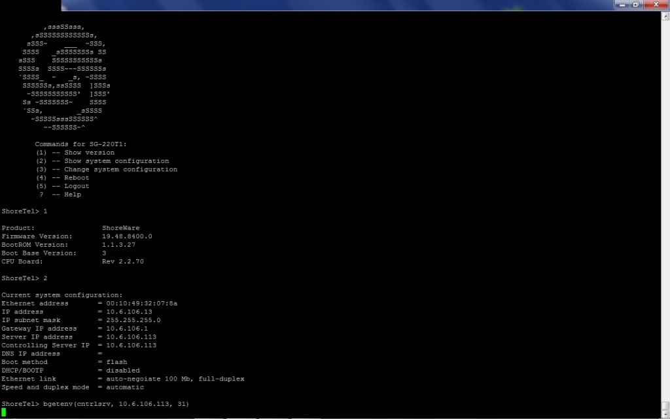Click 'Current system configuration:' heading

62,295
